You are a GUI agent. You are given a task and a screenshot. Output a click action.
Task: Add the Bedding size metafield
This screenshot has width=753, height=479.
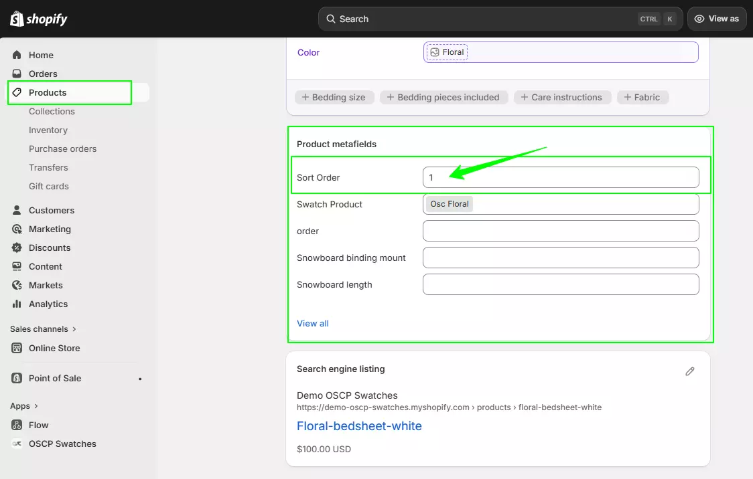333,97
